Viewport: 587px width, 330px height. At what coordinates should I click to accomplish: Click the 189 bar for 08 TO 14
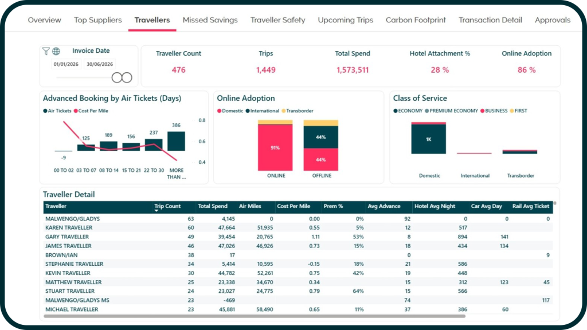108,146
